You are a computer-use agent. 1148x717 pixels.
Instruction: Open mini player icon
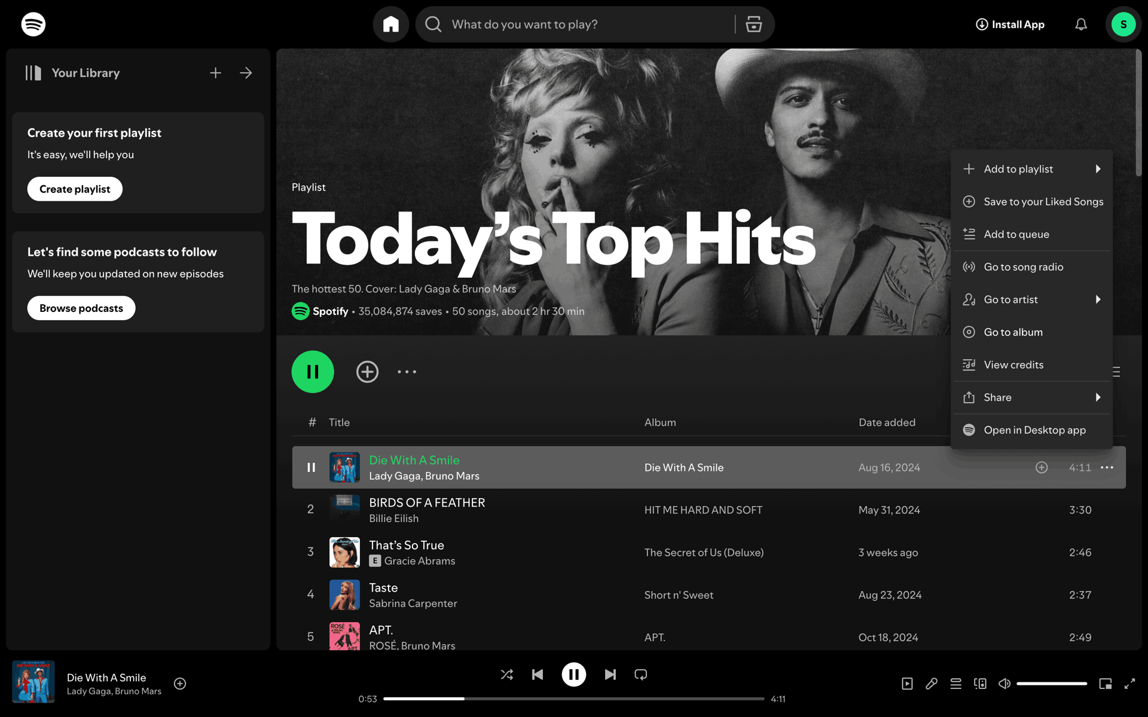pos(1106,684)
